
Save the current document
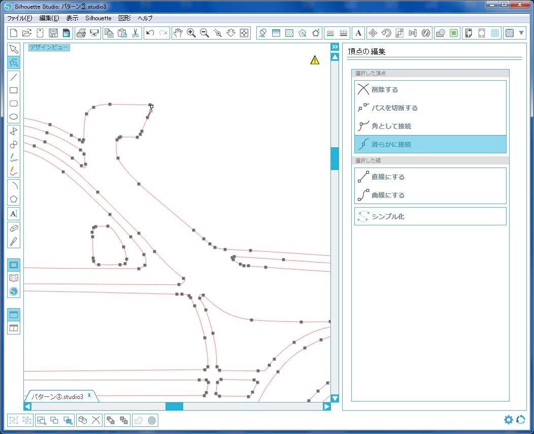pyautogui.click(x=53, y=33)
